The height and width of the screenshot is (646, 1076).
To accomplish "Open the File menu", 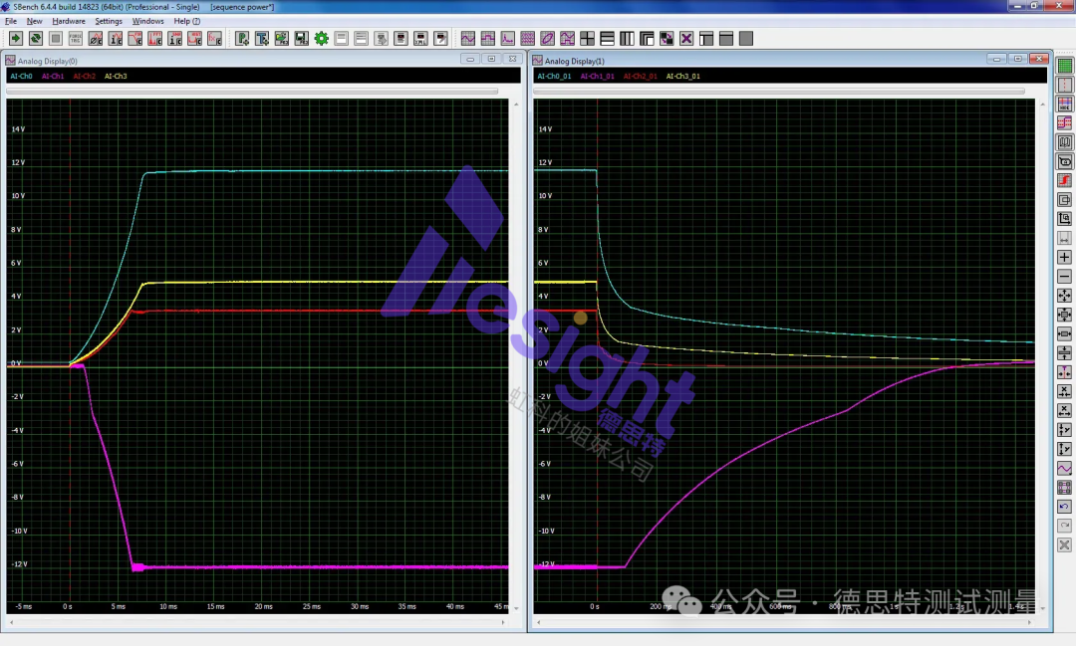I will coord(10,21).
